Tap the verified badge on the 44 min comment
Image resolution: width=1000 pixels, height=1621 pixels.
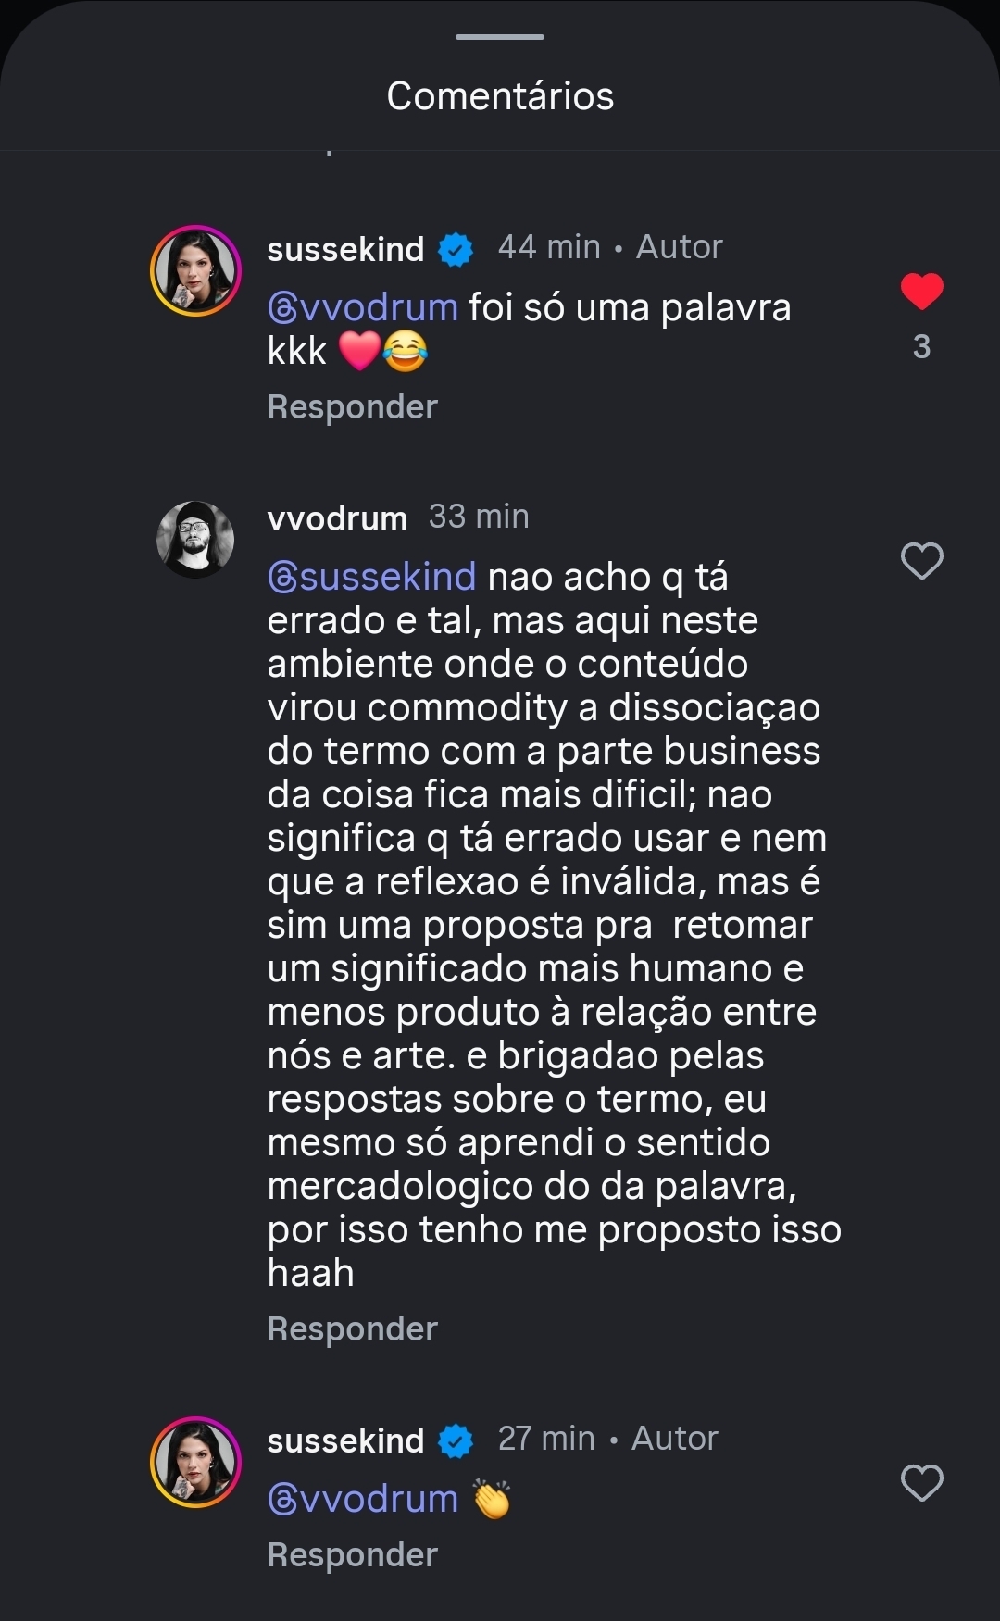tap(456, 249)
